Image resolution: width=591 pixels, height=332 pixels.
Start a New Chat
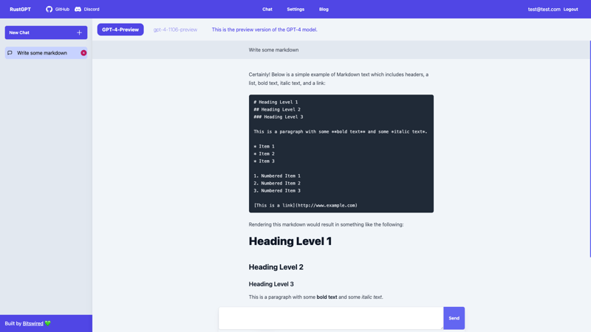point(46,32)
